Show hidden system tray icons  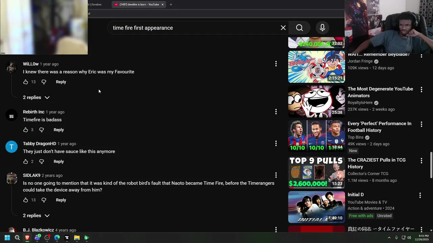tap(389, 238)
